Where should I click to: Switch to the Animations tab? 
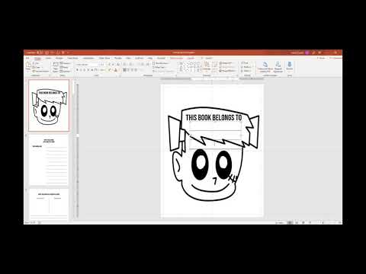88,58
